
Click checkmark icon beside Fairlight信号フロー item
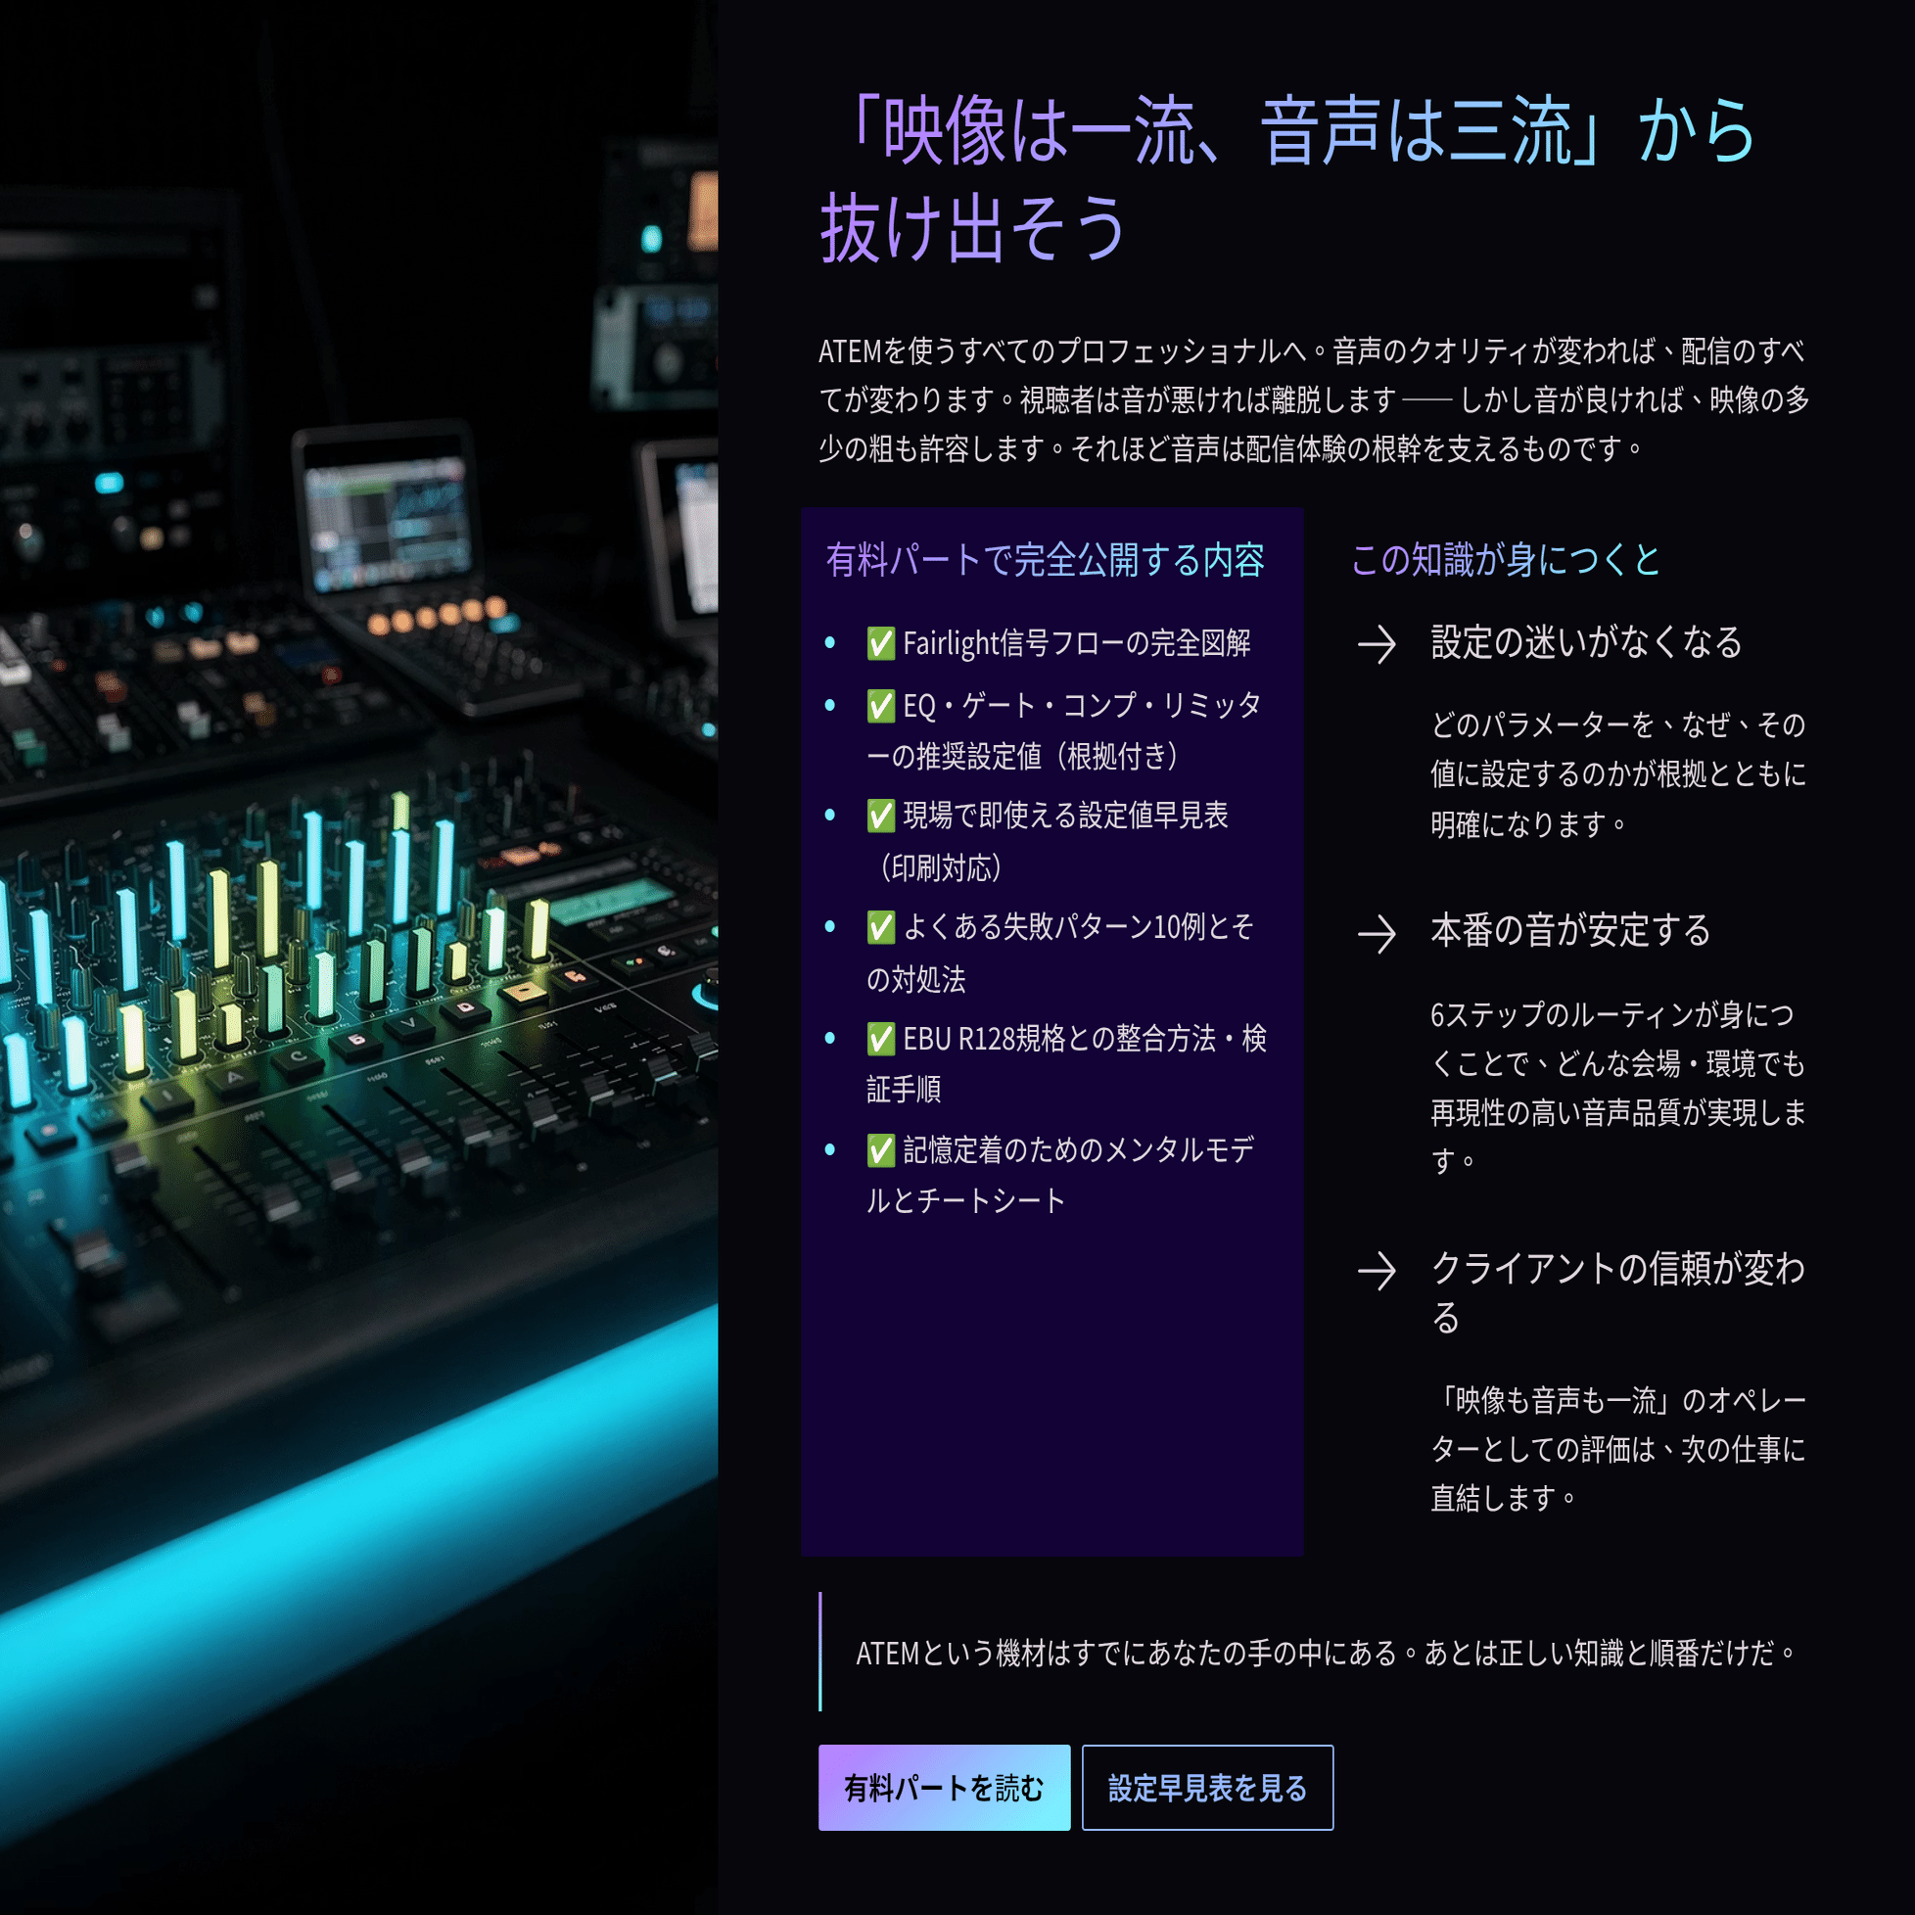[880, 643]
